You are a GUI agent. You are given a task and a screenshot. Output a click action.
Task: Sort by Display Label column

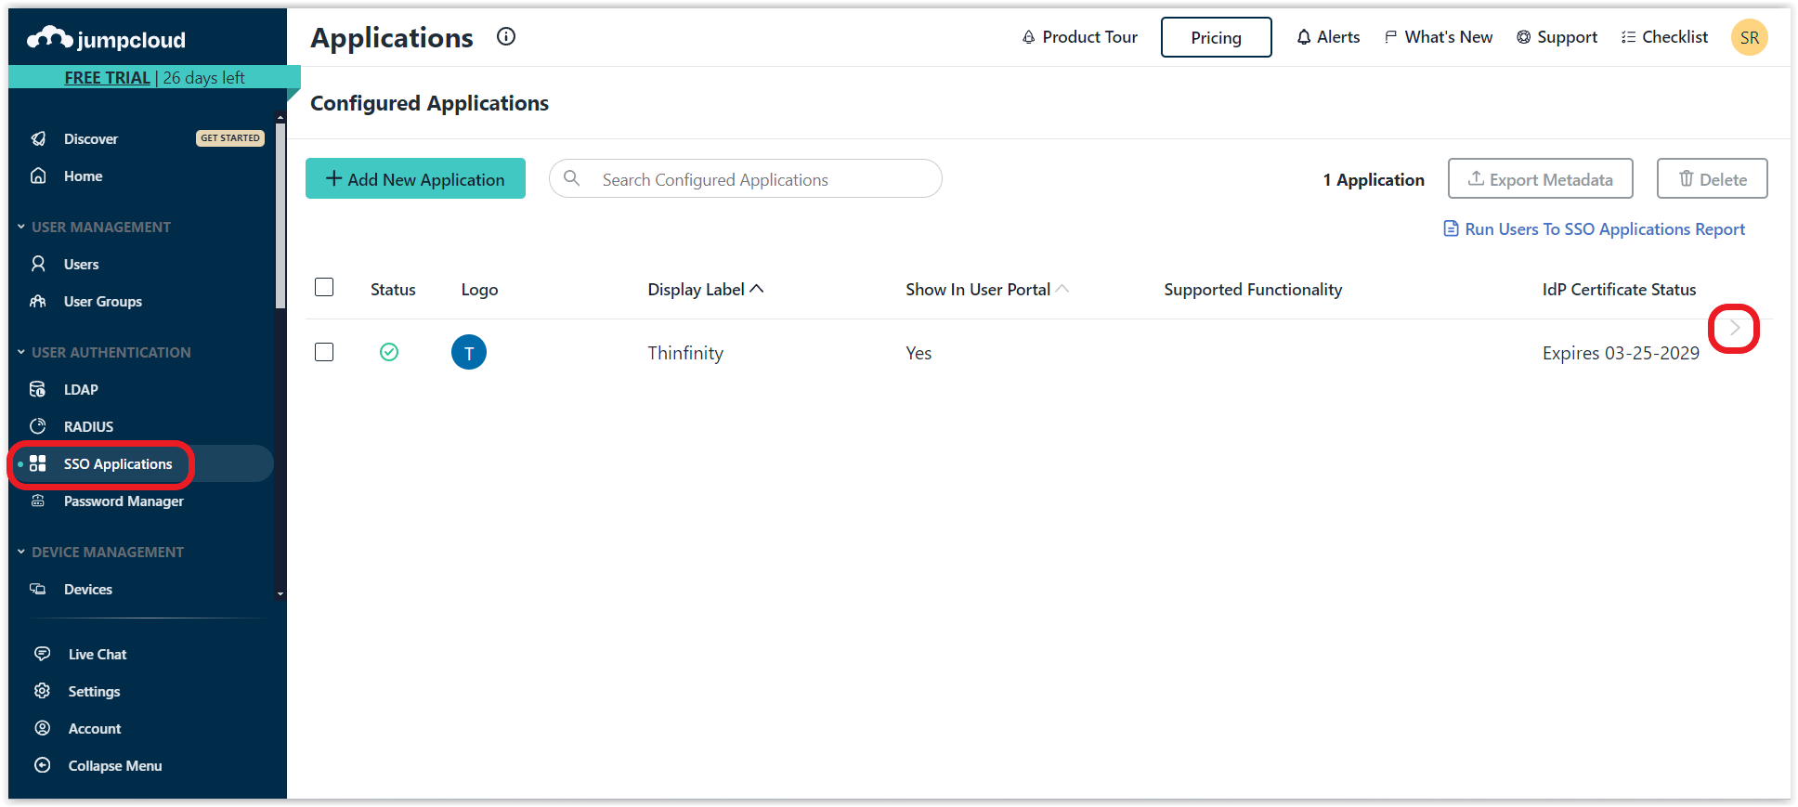coord(706,289)
